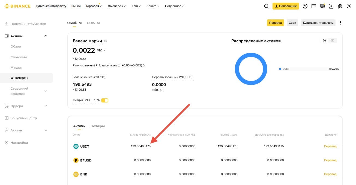Click the Binance logo

pyautogui.click(x=17, y=6)
